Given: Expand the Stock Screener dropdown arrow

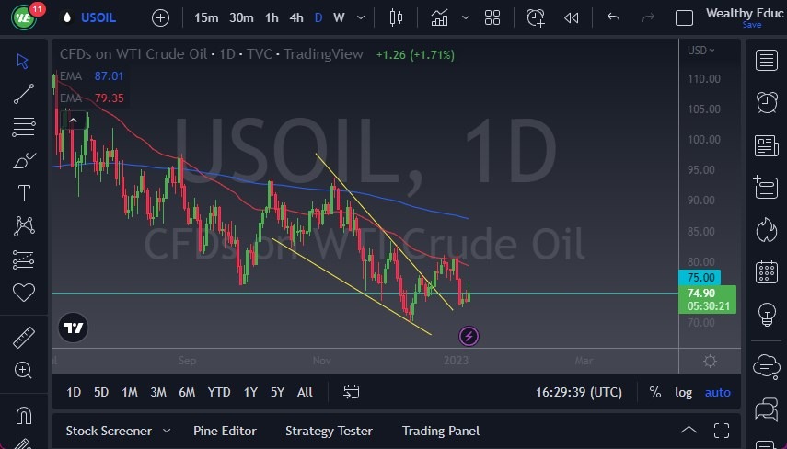Looking at the screenshot, I should [167, 431].
